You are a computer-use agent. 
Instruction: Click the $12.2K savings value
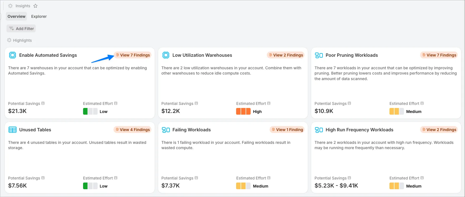point(171,111)
